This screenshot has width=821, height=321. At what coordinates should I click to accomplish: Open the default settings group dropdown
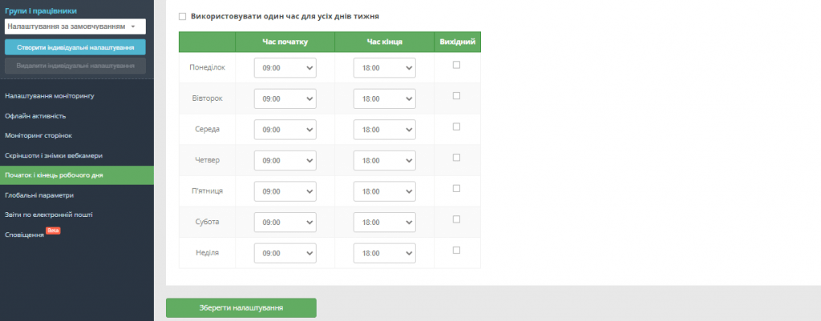tap(75, 26)
